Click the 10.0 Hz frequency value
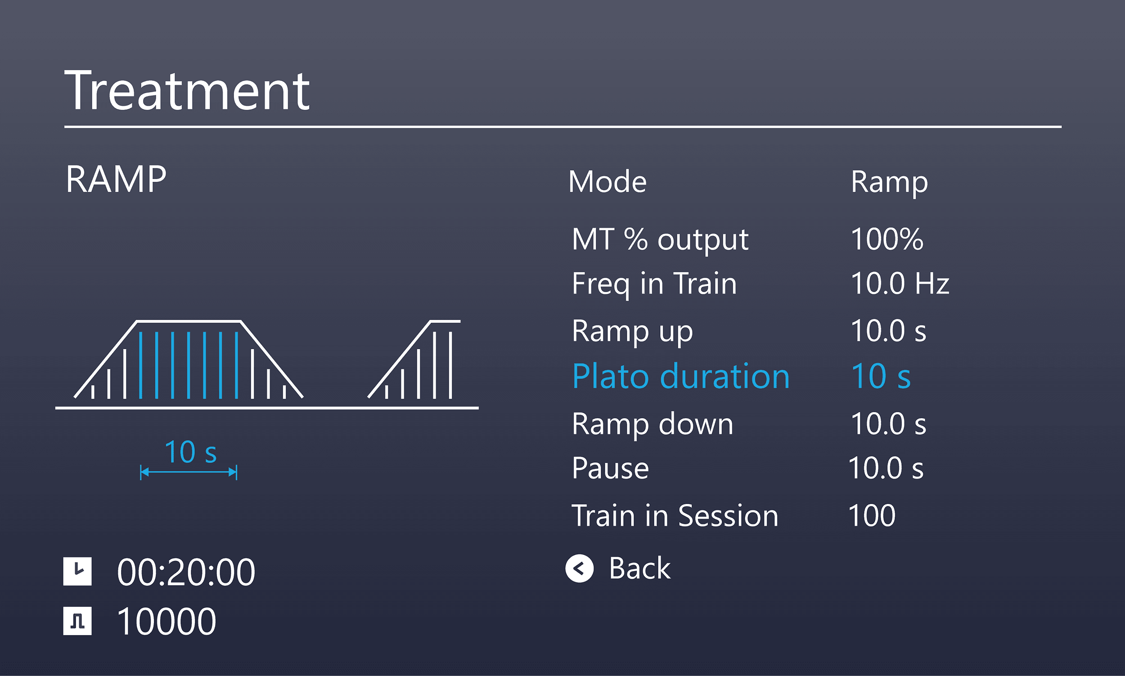 900,284
